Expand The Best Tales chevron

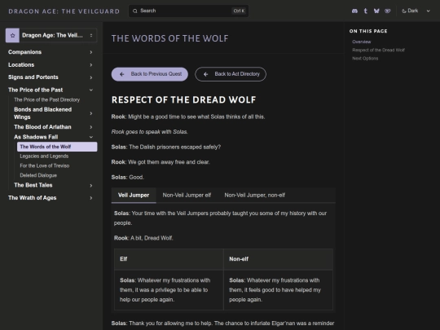tap(91, 186)
